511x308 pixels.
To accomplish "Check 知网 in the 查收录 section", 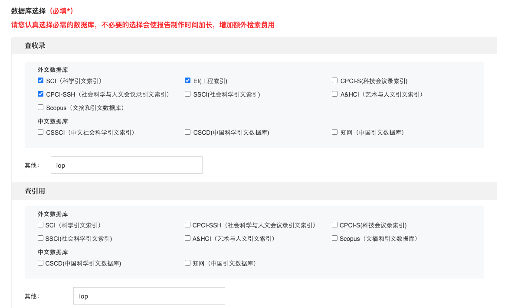I will [x=334, y=132].
